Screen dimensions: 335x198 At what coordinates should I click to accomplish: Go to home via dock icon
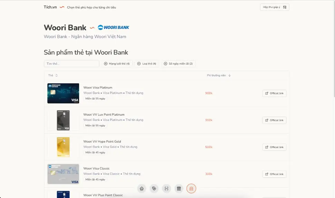[x=142, y=188]
